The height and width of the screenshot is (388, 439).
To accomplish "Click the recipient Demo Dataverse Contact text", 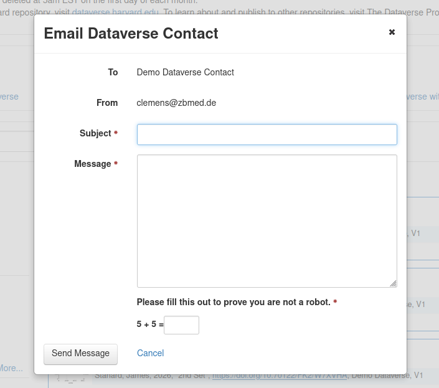I will click(x=185, y=72).
